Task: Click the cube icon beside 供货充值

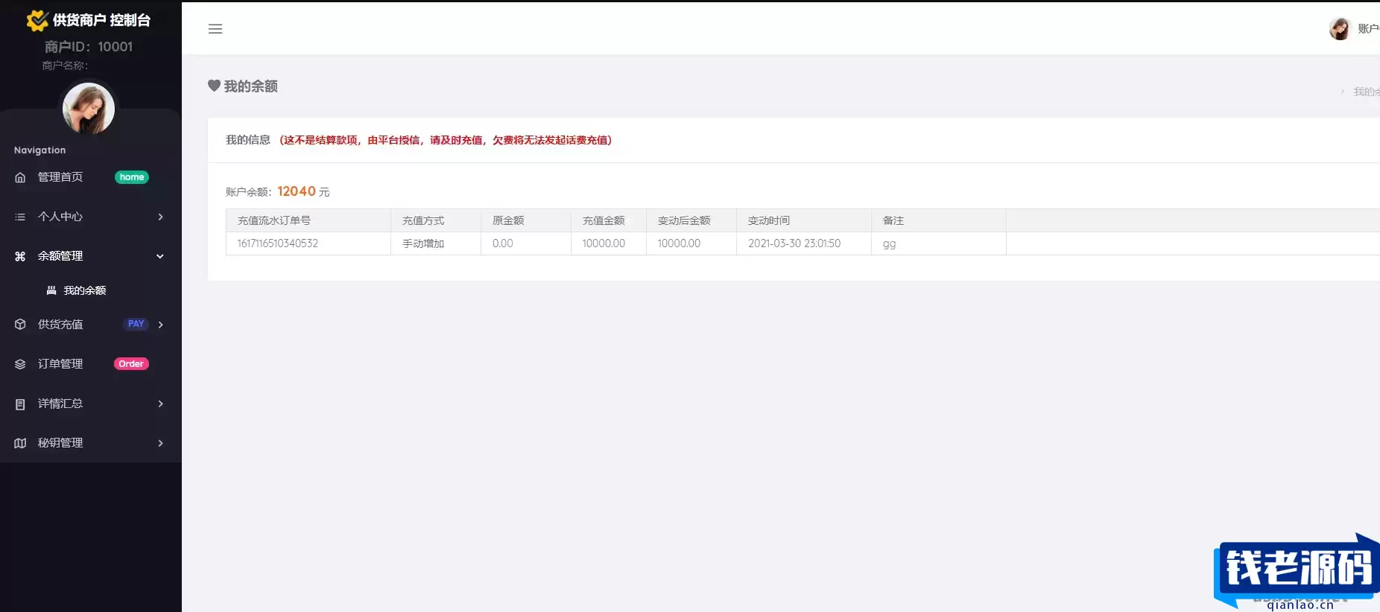Action: 20,325
